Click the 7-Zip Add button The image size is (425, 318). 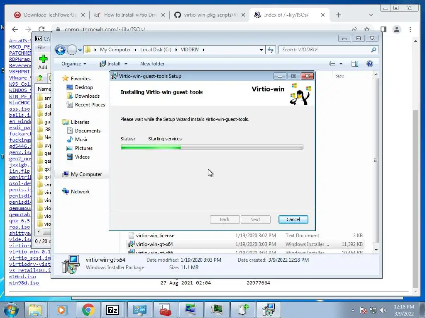click(x=43, y=62)
